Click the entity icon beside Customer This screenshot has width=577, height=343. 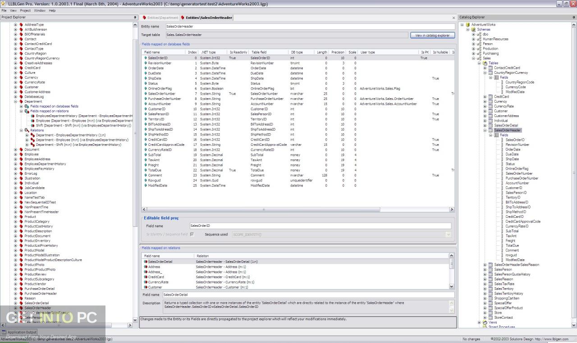(x=21, y=87)
